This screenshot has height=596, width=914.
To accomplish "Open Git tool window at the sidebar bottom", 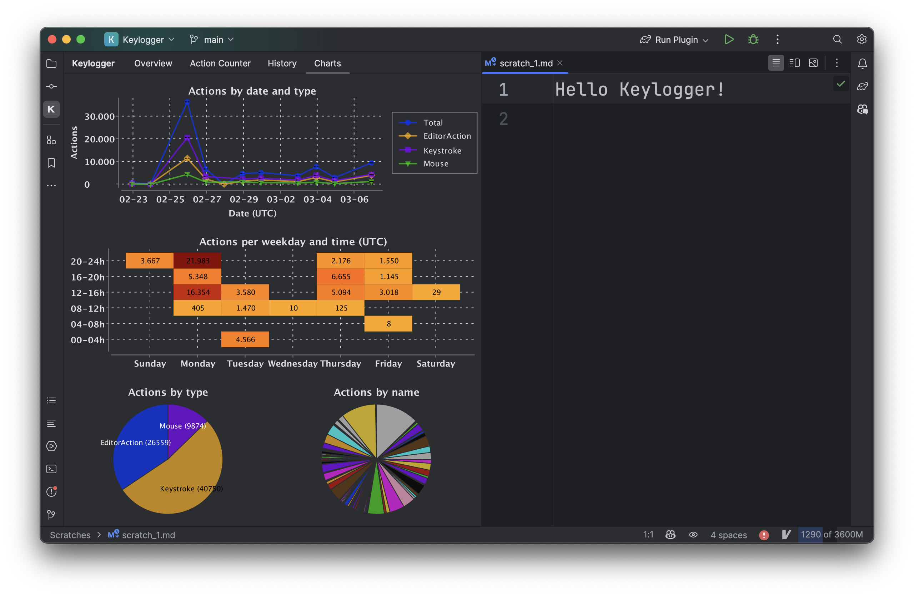I will click(x=51, y=515).
